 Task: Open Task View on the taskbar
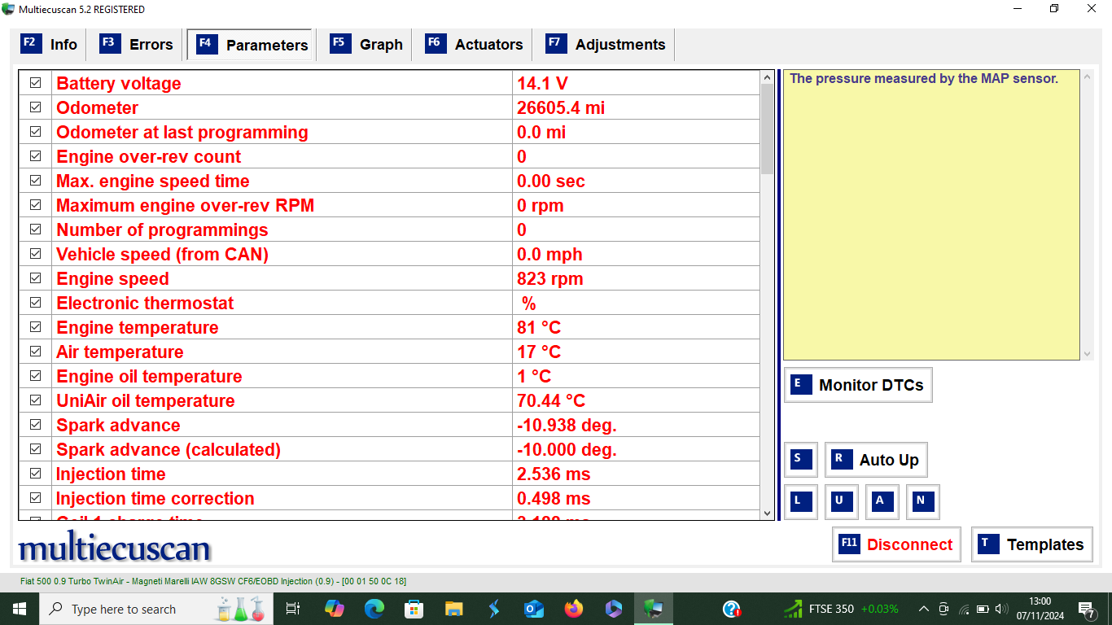coord(294,609)
